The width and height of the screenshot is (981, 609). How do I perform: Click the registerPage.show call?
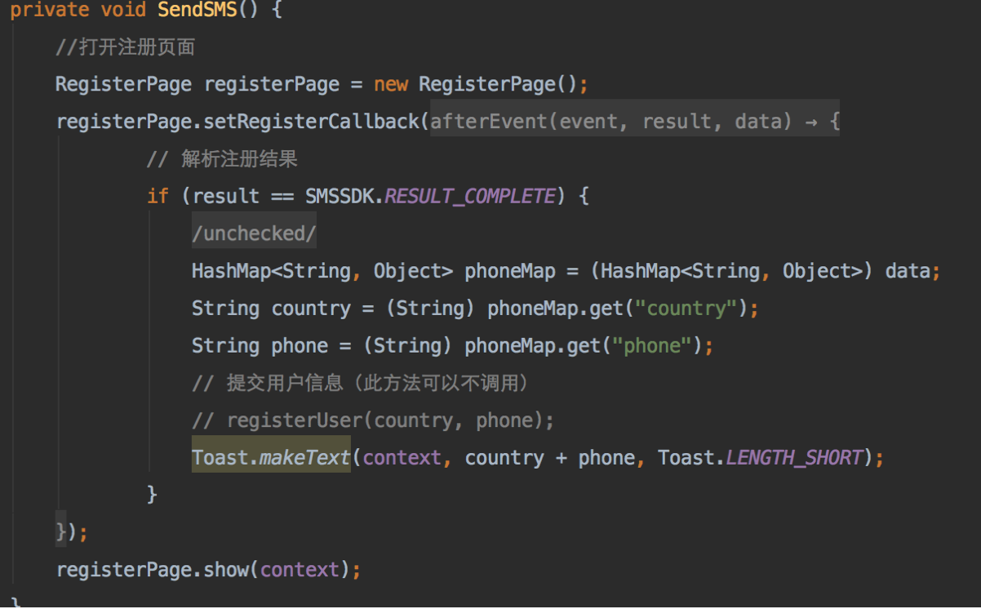[x=208, y=569]
